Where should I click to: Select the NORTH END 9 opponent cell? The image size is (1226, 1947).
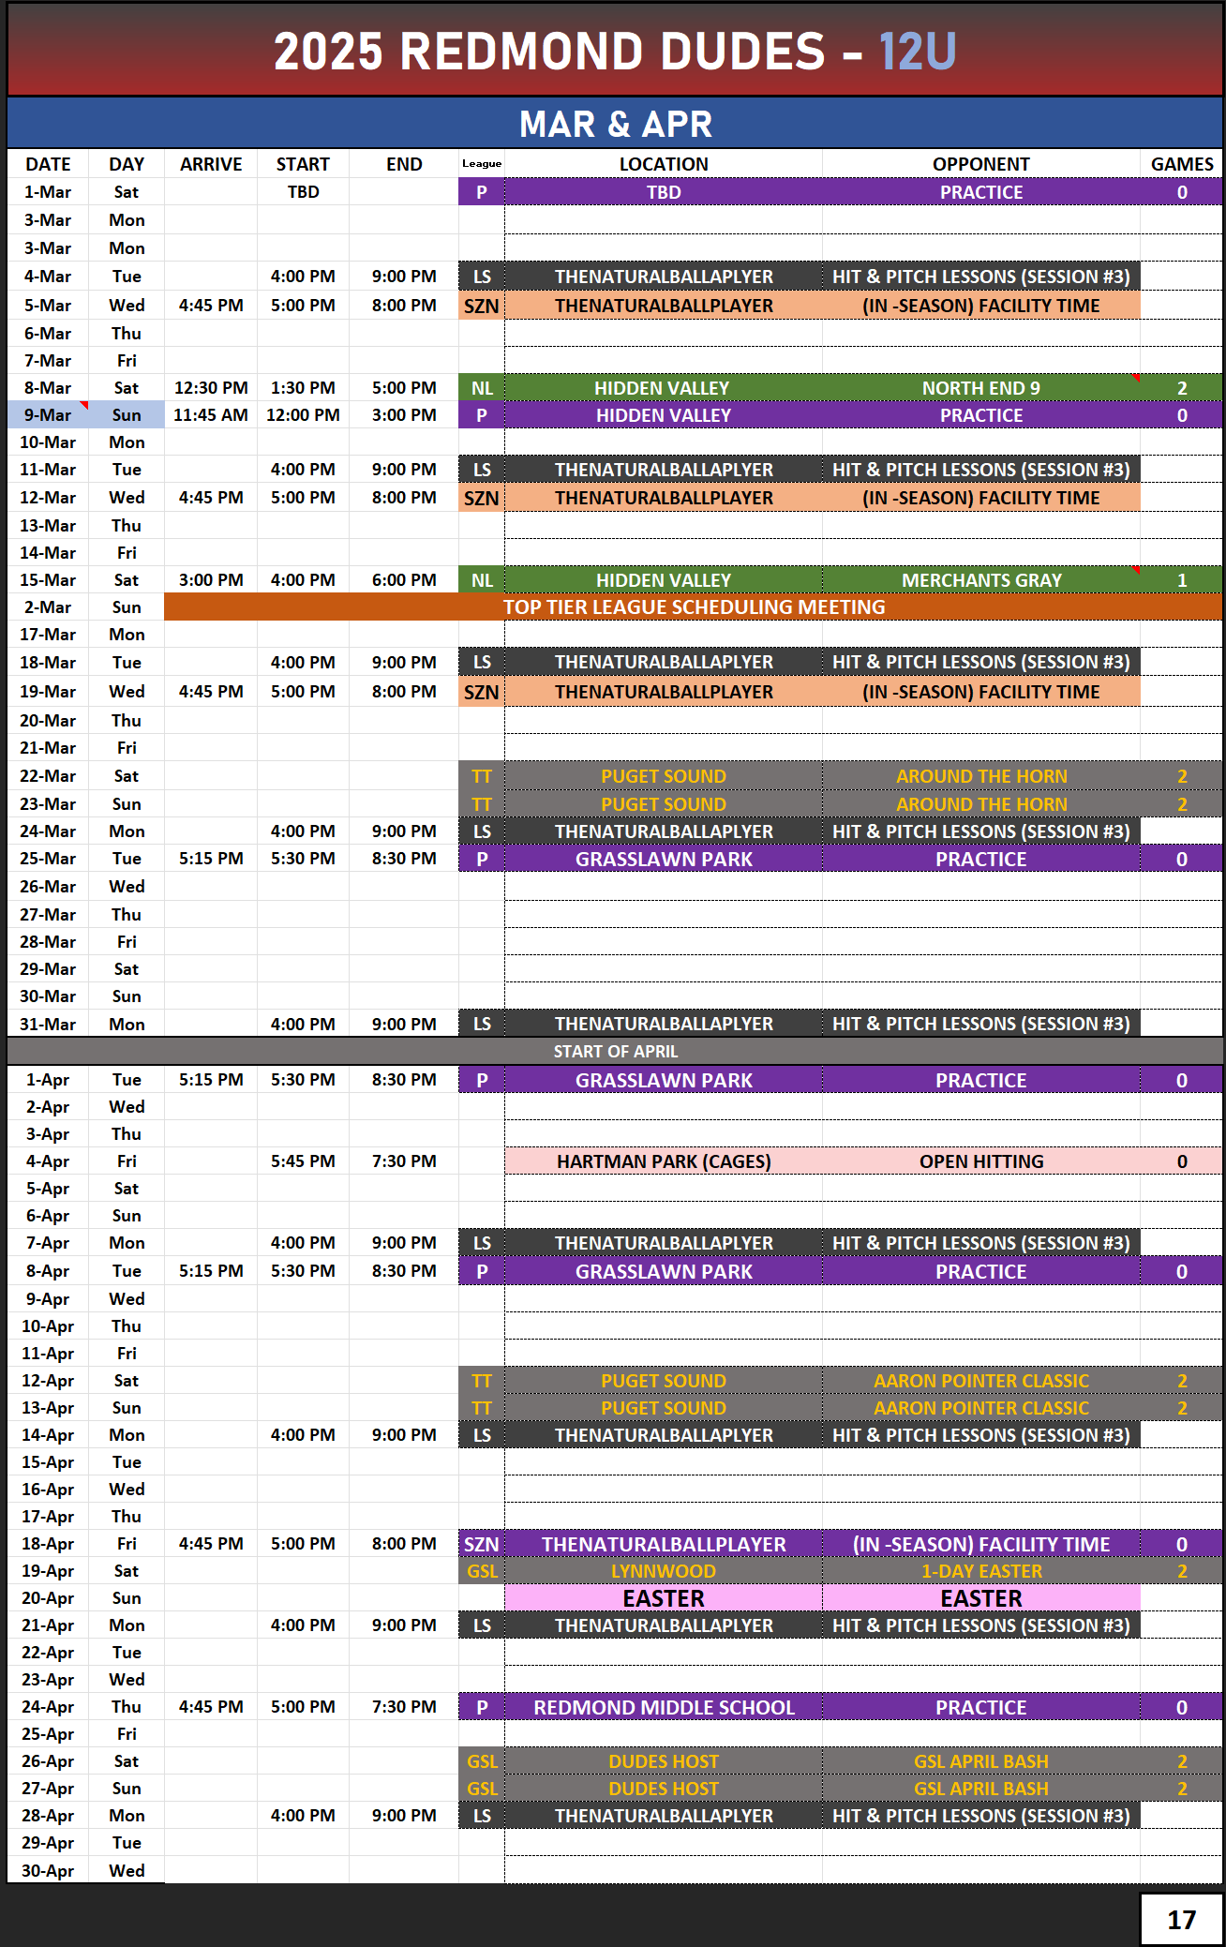pos(980,388)
